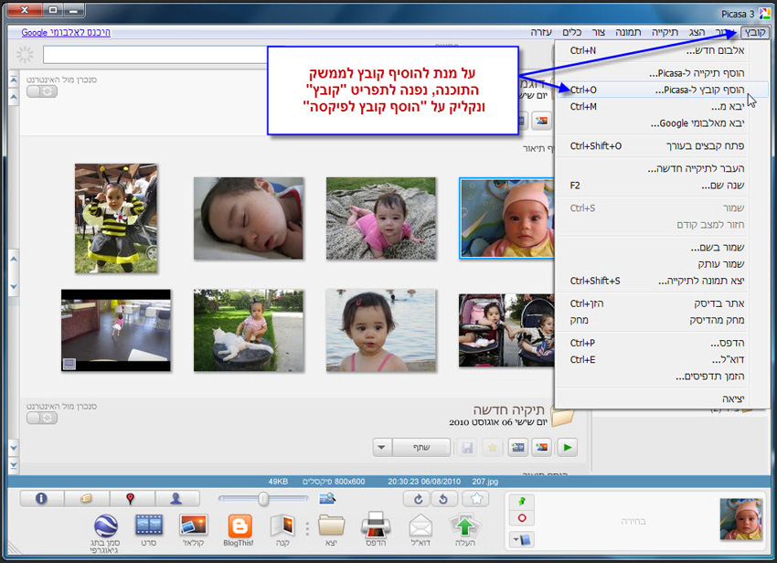Select שמור בשם... menu entry
This screenshot has height=563, width=777.
click(x=661, y=248)
